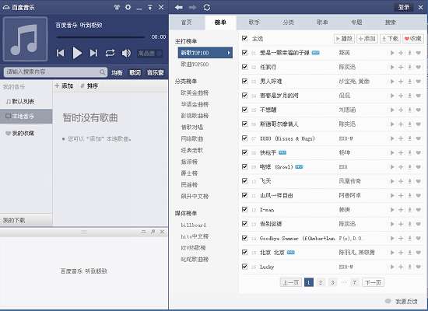428x311 pixels.
Task: Go forward with the right arrow icon
Action: 193,7
